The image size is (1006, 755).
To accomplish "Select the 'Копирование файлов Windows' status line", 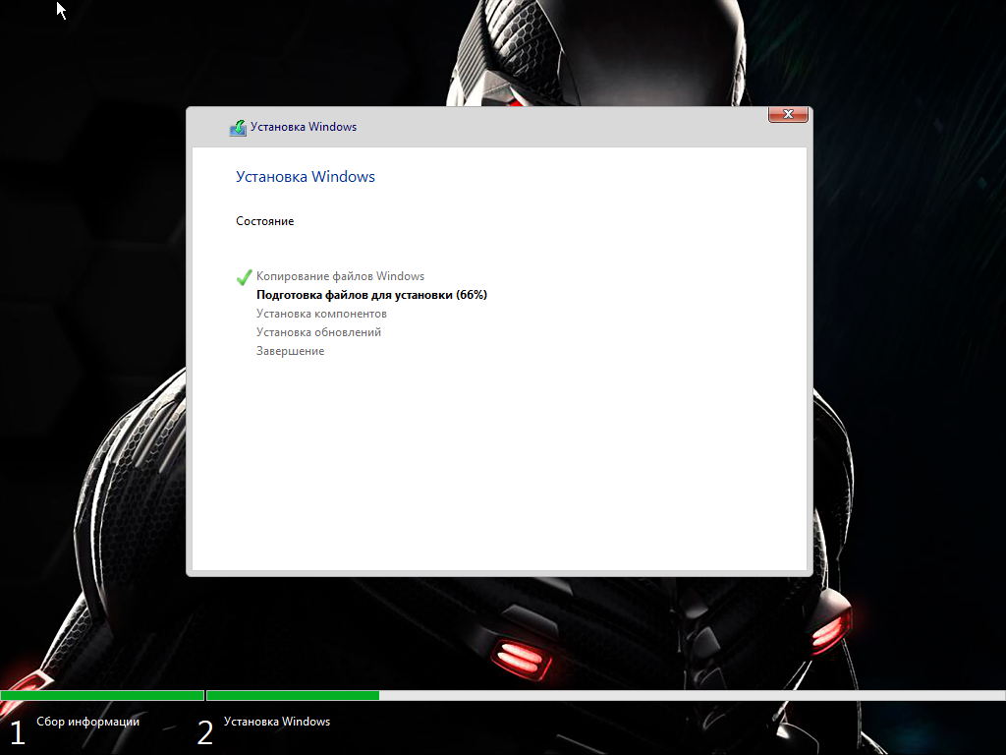I will coord(340,276).
